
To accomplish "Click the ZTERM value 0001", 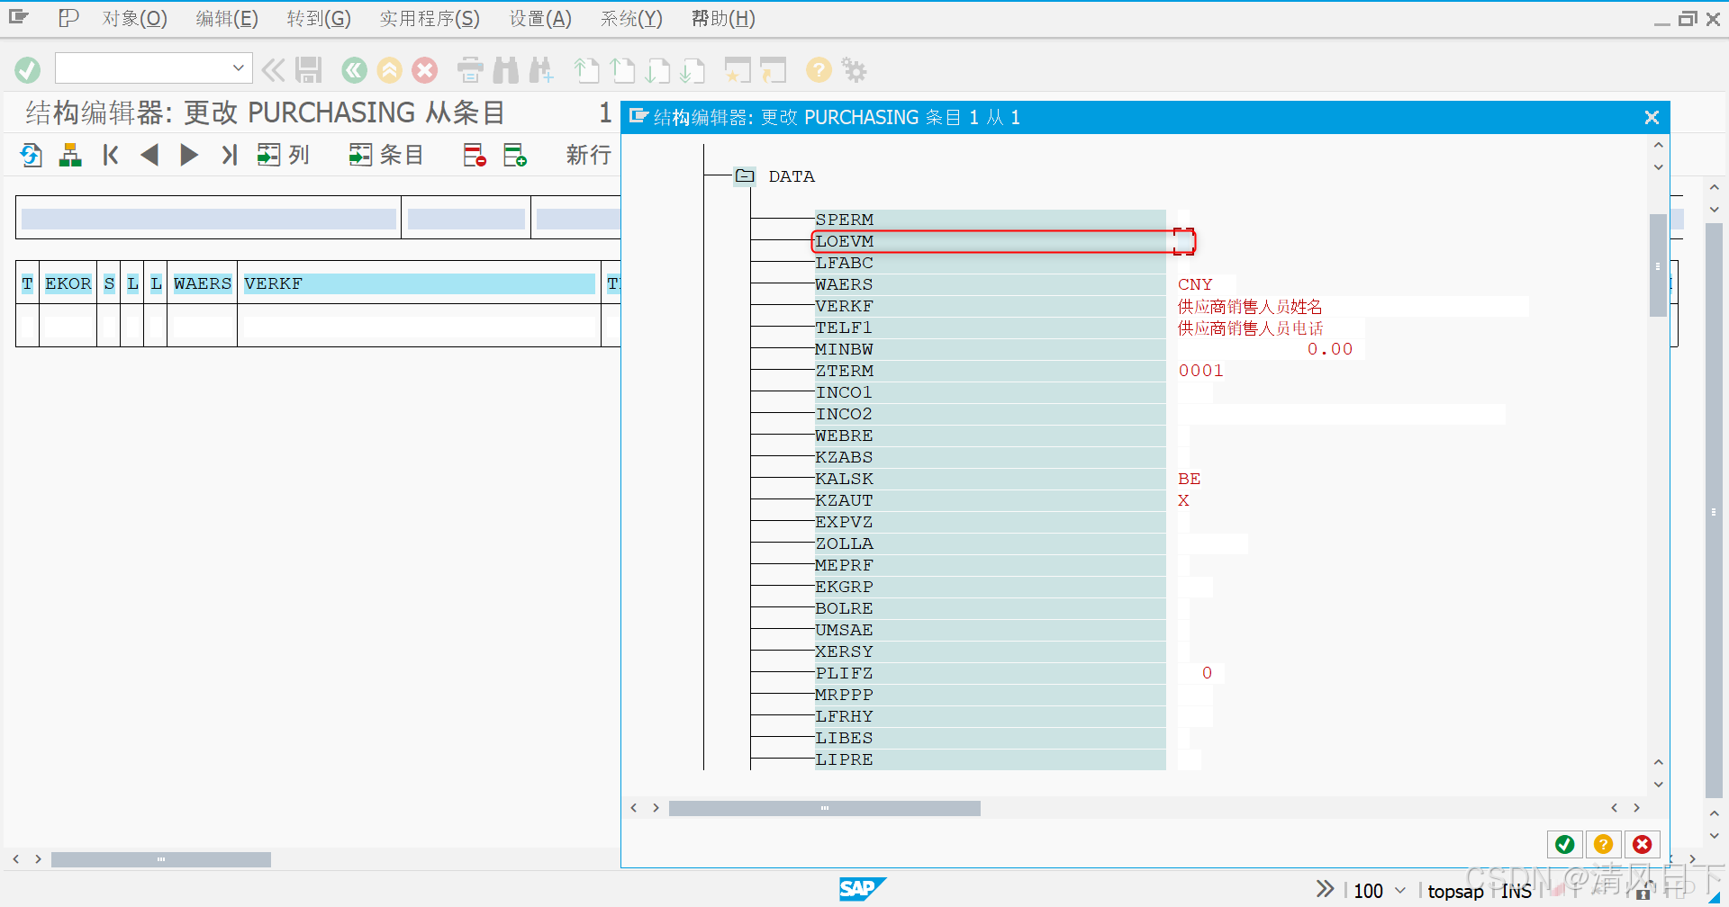I will [1200, 371].
